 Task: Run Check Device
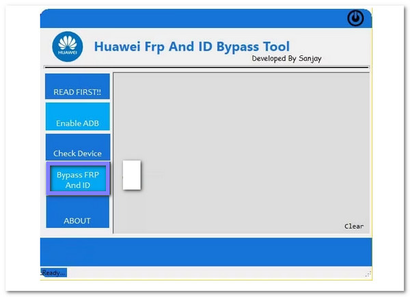77,153
